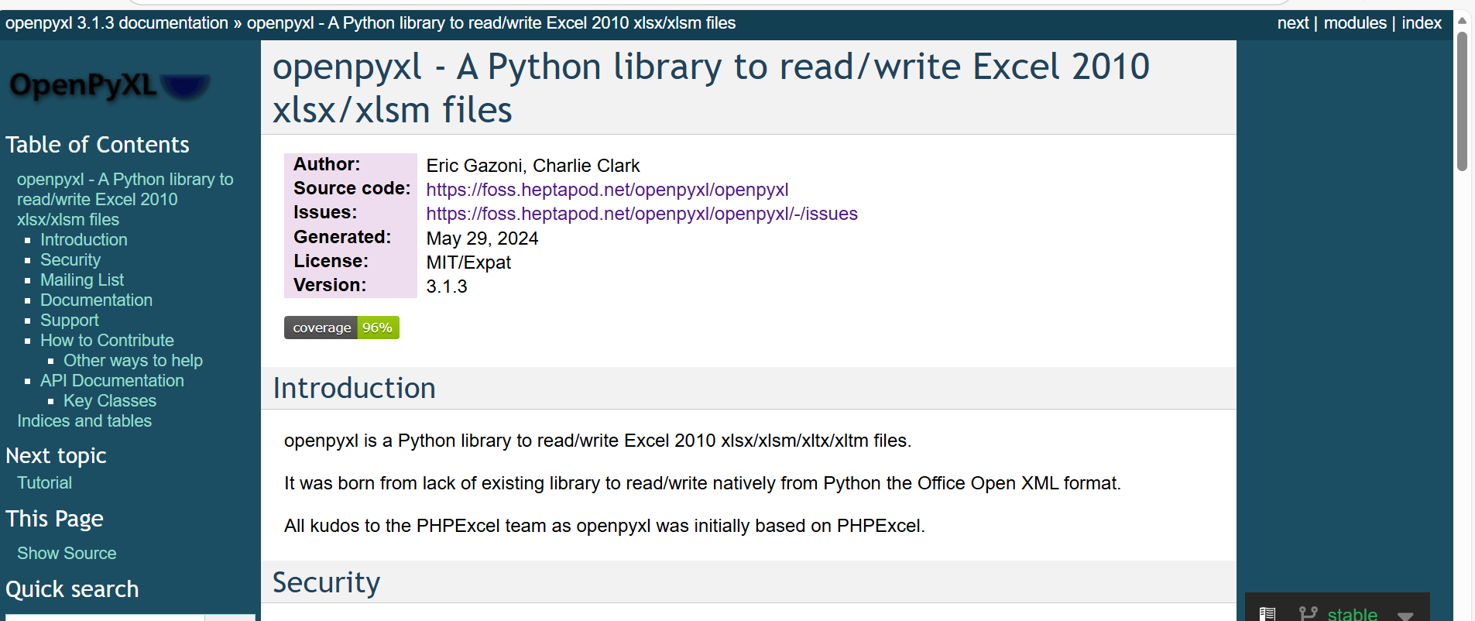Click the vertical page scrollbar thumb
This screenshot has width=1475, height=621.
point(1462,101)
